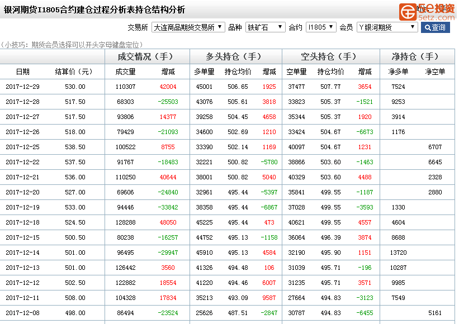Screen dimensions: 459x324
Task: Click net long value 13720
Action: 398,252
